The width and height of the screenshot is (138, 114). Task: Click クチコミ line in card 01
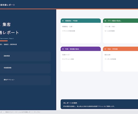tap(69, 31)
